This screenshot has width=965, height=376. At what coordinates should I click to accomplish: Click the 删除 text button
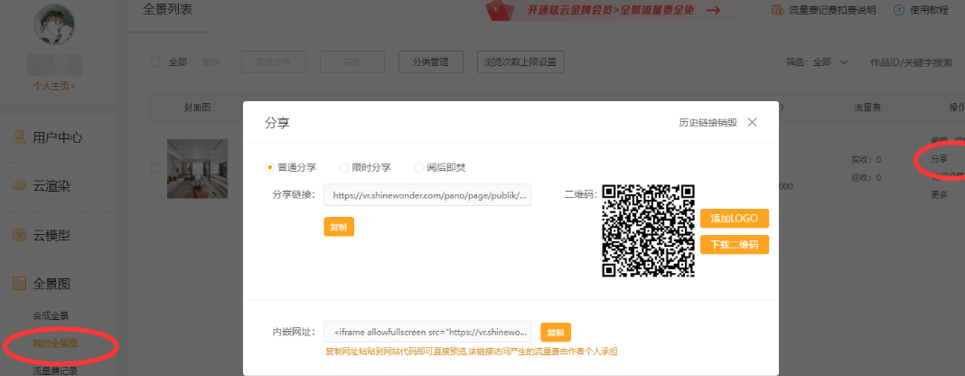point(211,62)
